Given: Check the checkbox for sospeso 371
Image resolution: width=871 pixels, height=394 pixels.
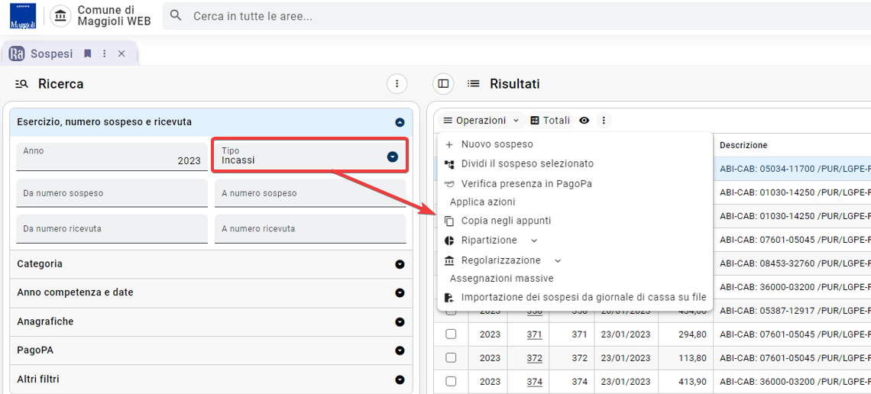Looking at the screenshot, I should tap(451, 334).
